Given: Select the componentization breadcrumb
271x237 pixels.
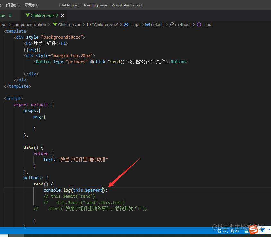Looking at the screenshot, I should click(29, 24).
